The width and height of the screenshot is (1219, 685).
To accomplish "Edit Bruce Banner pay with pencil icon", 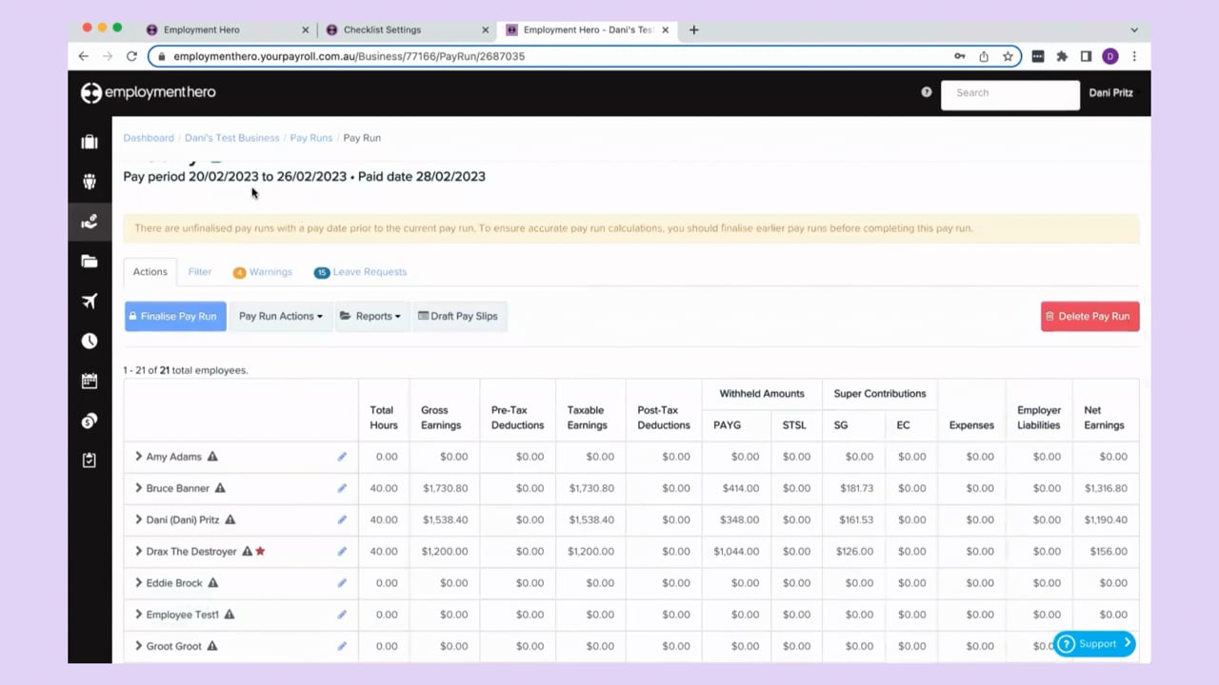I will [x=342, y=488].
